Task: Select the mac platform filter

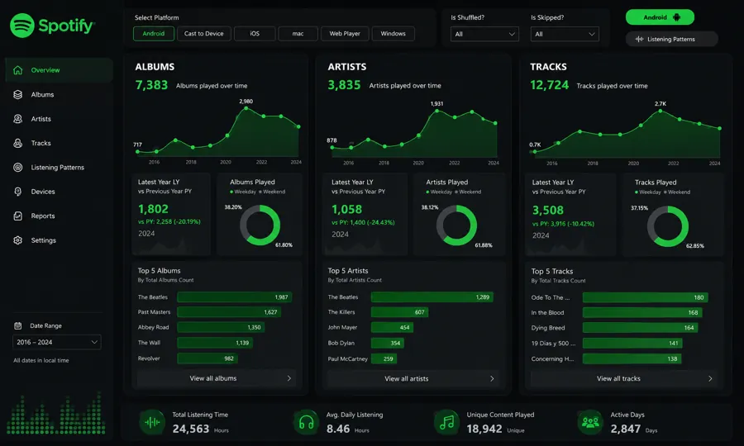Action: point(298,34)
